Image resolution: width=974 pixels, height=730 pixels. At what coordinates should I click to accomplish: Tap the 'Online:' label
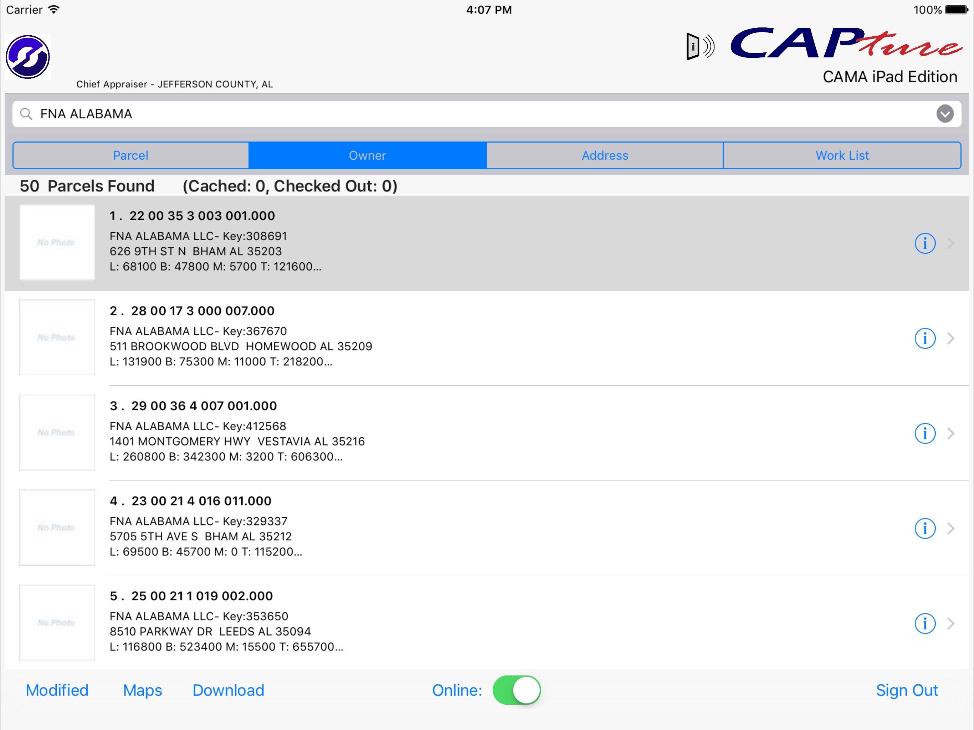(x=457, y=690)
